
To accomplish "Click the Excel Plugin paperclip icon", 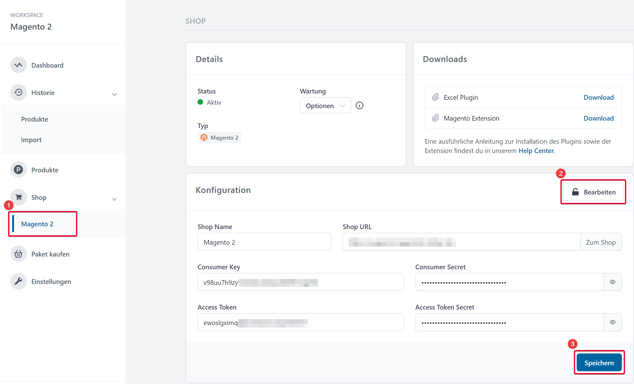I will pyautogui.click(x=436, y=97).
